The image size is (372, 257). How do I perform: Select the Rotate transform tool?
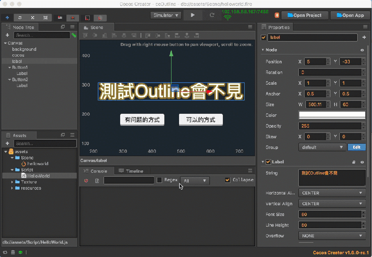tap(20, 17)
